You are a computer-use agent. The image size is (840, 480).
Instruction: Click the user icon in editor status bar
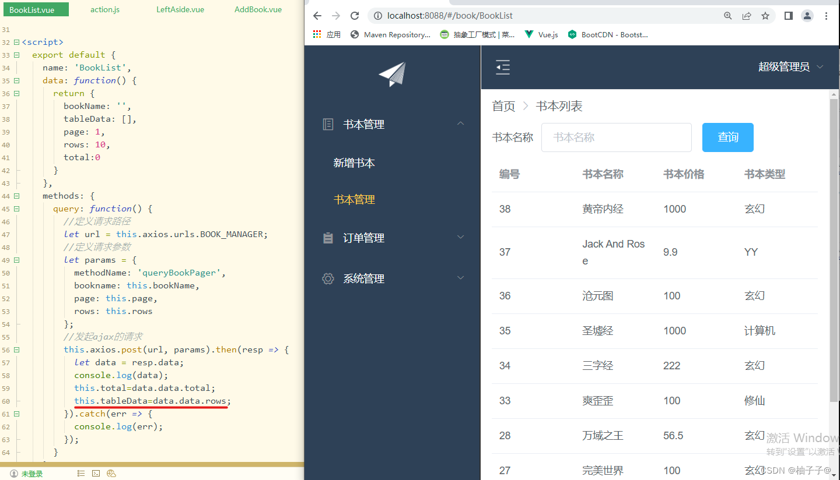coord(13,474)
